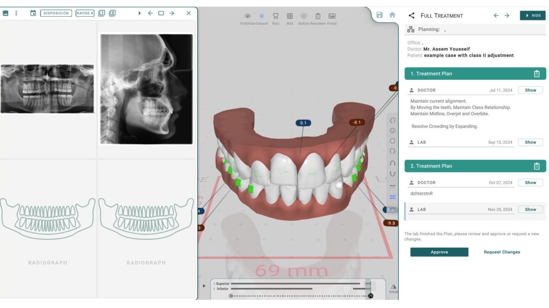549x308 pixels.
Task: Approve the treatment plan
Action: tap(439, 252)
